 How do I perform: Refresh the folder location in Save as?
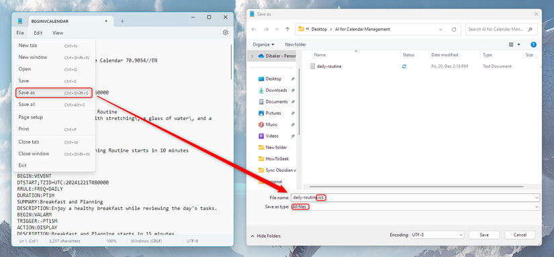(x=454, y=30)
